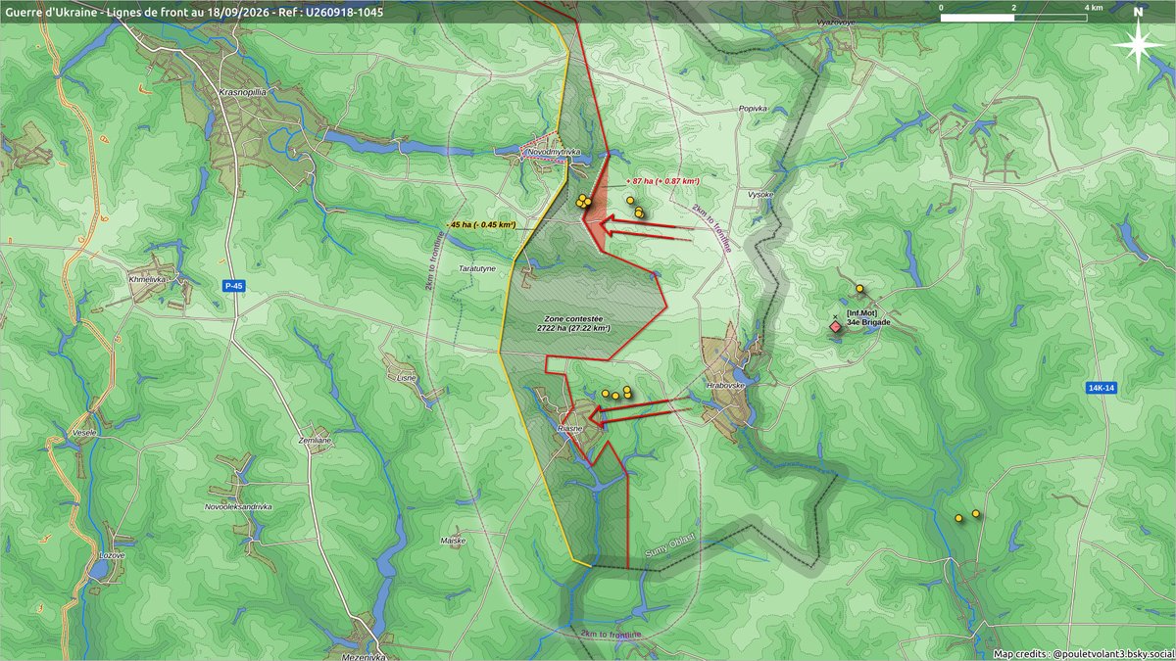The height and width of the screenshot is (661, 1176).
Task: Click the 14K-14 road shield
Action: point(1102,388)
